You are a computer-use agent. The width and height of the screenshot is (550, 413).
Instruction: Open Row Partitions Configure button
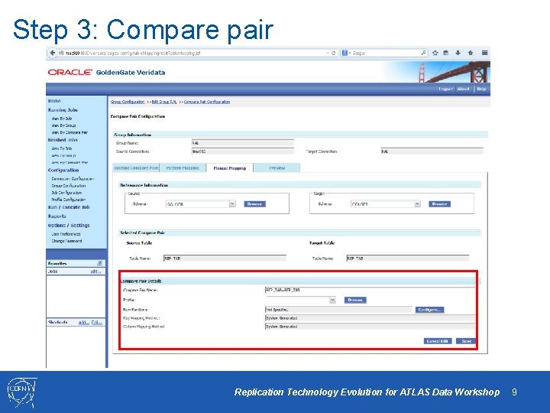429,310
